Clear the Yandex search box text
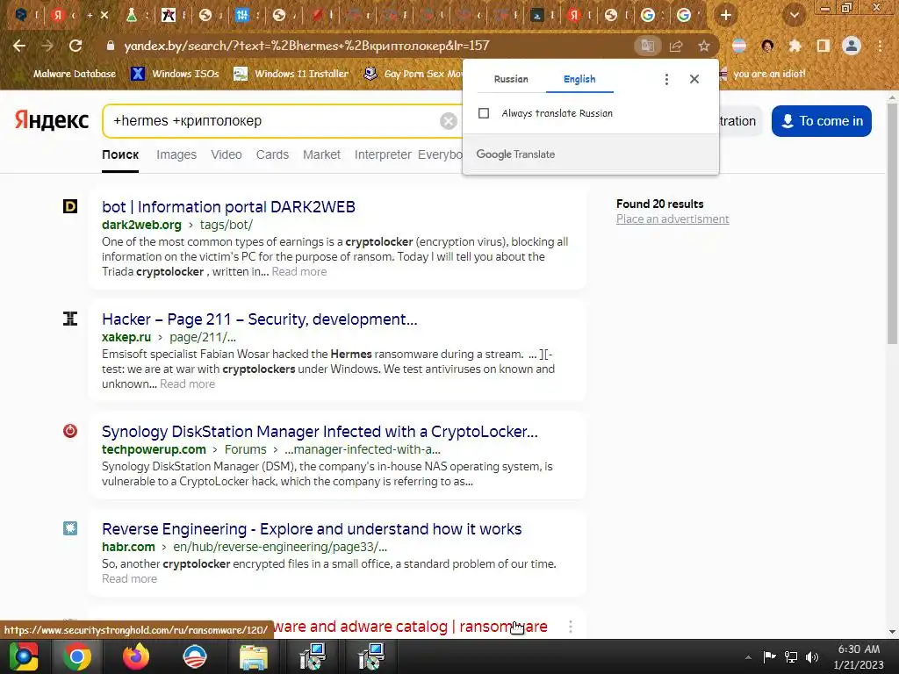 coord(449,121)
